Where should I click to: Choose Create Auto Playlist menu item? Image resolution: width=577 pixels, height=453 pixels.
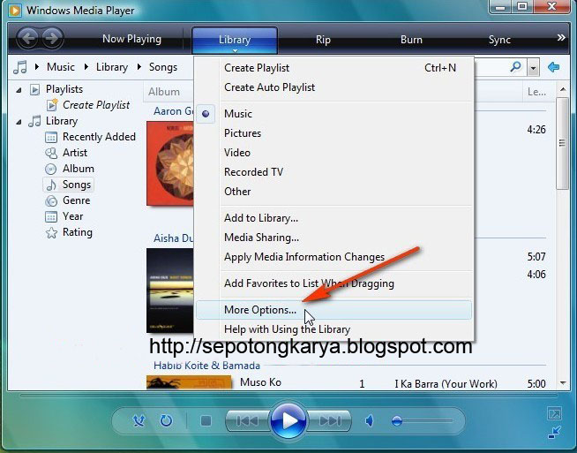point(334,87)
